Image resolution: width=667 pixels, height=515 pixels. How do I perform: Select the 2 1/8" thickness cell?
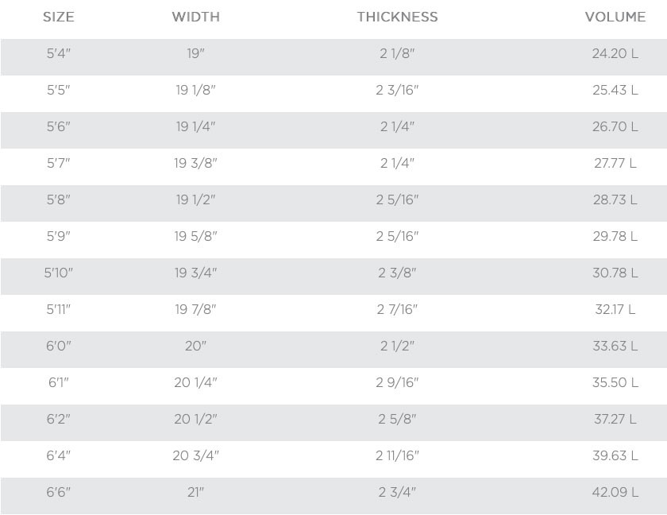(x=397, y=54)
